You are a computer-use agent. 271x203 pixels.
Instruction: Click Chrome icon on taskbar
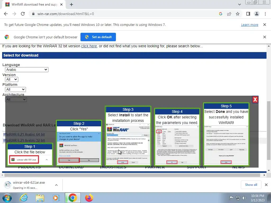73,198
